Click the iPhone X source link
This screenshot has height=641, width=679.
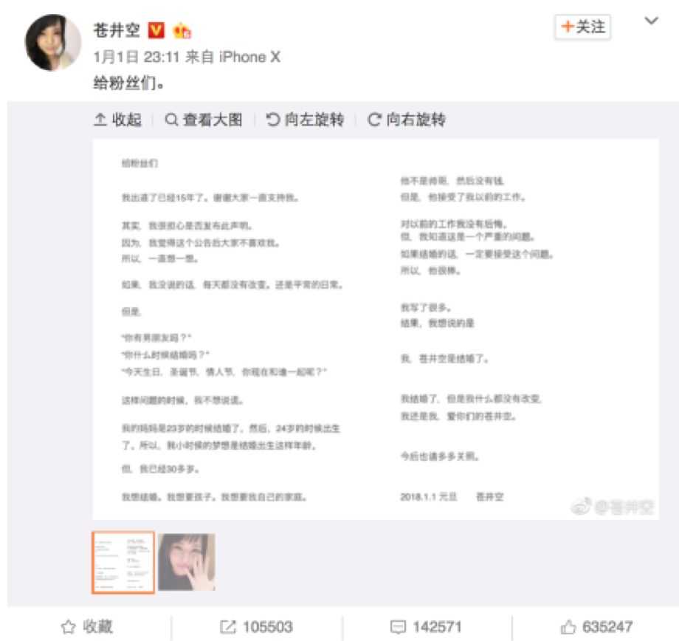[249, 57]
